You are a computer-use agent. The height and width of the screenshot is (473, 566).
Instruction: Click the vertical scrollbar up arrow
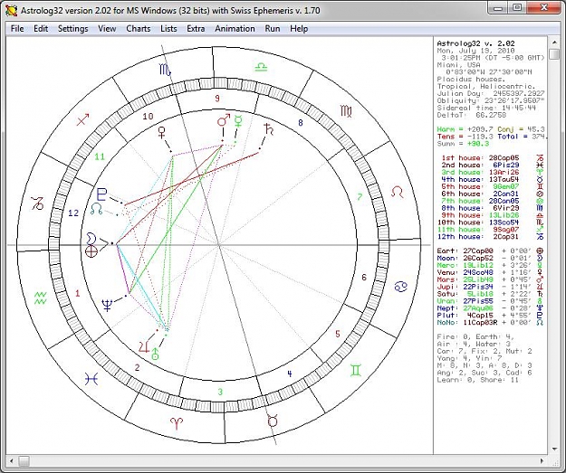[554, 43]
